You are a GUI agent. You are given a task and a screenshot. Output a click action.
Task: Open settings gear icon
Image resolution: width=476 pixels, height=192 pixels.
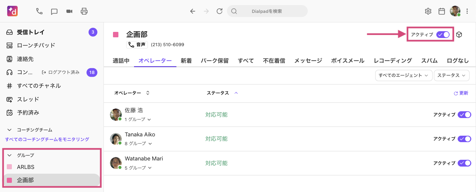click(x=428, y=11)
